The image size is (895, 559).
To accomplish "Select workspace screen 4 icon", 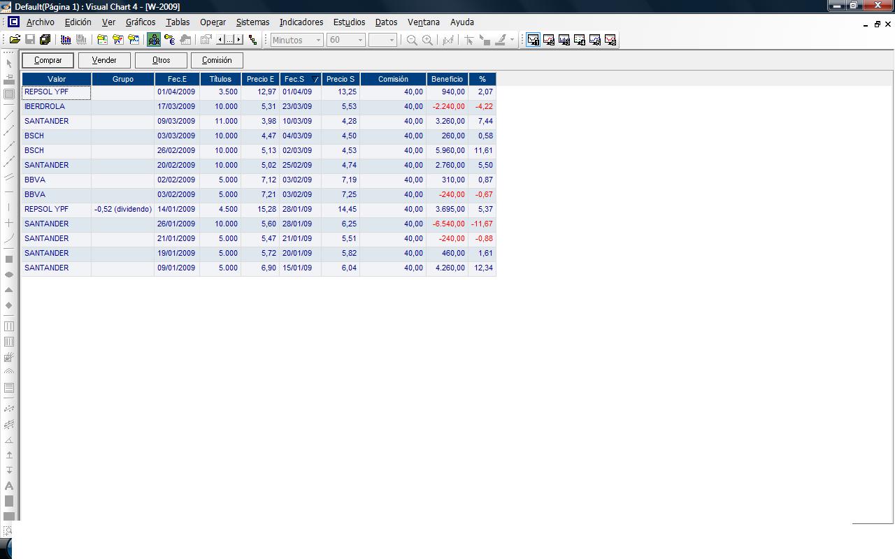I will point(580,40).
